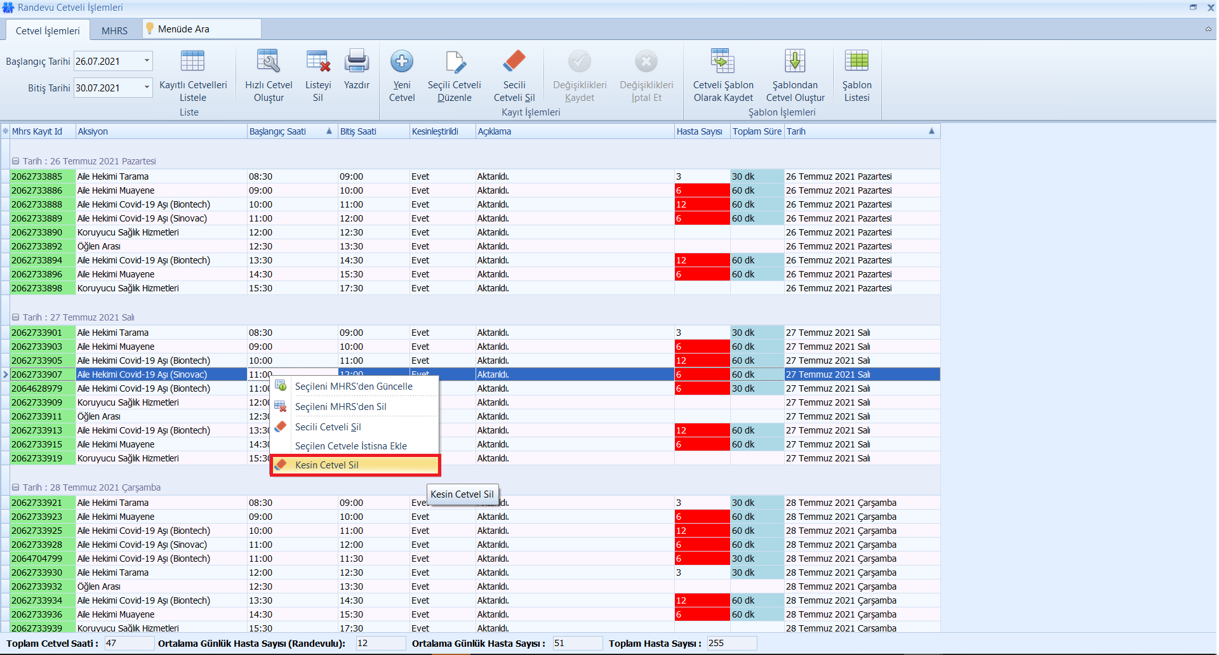
Task: Collapse the 26 Temmuz 2021 Pazartesi group
Action: (x=16, y=161)
